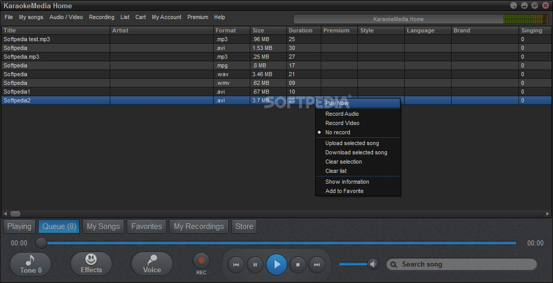
Task: Select the Softpedia.mp3 row
Action: [x=276, y=57]
